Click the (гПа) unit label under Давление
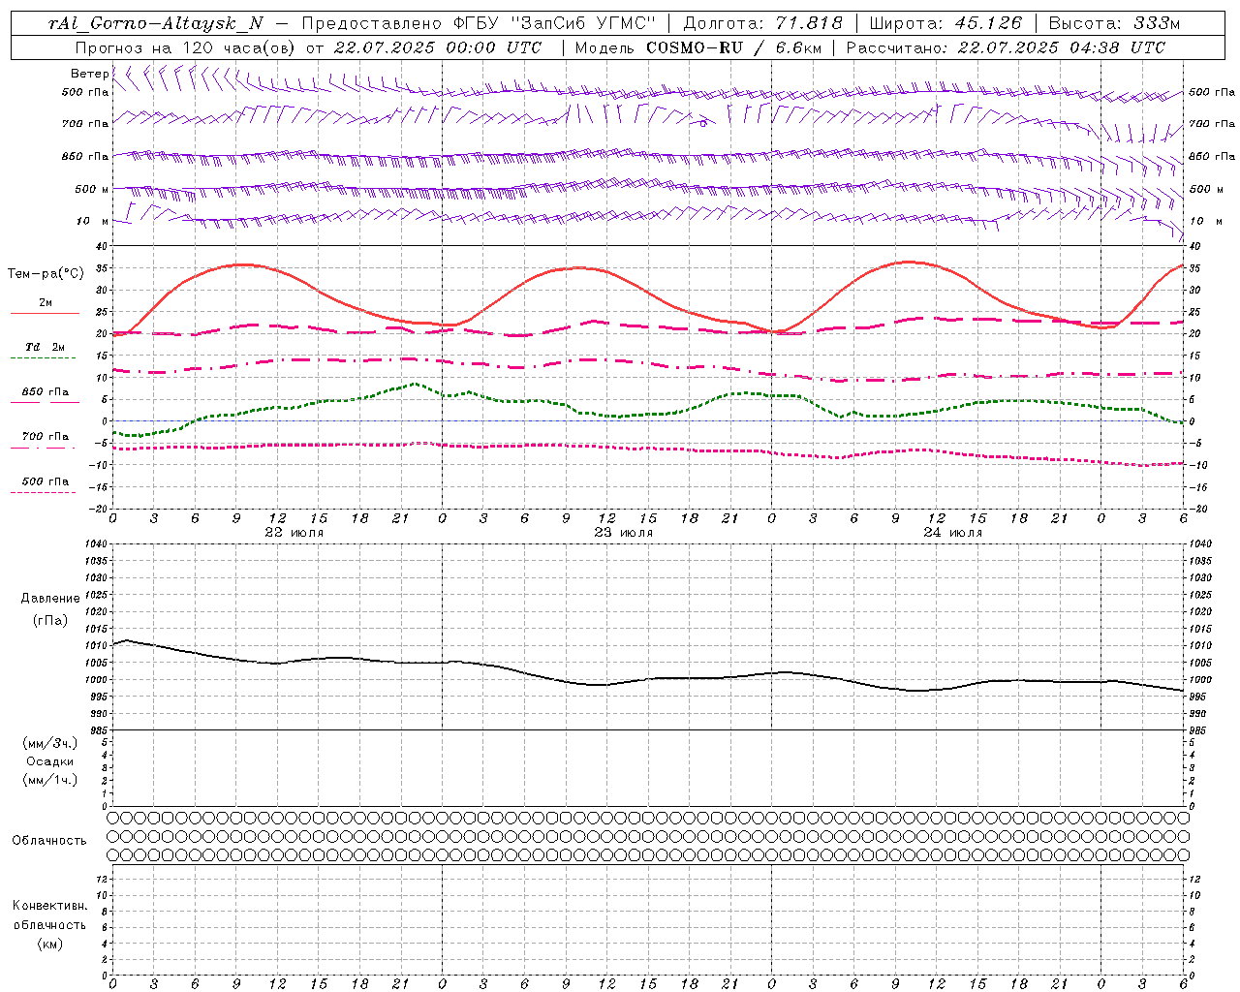 pos(50,620)
